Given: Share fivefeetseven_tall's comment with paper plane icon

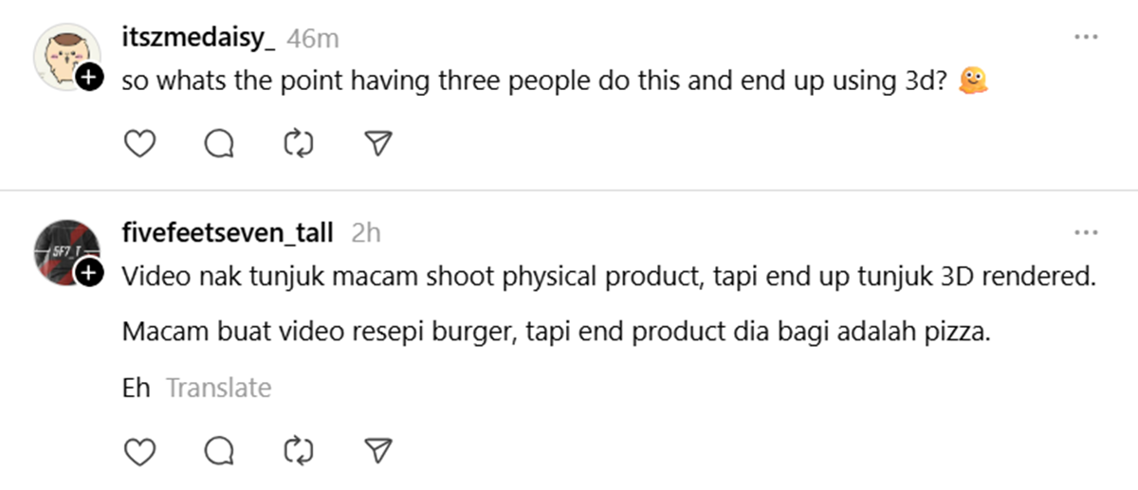Looking at the screenshot, I should tap(378, 450).
